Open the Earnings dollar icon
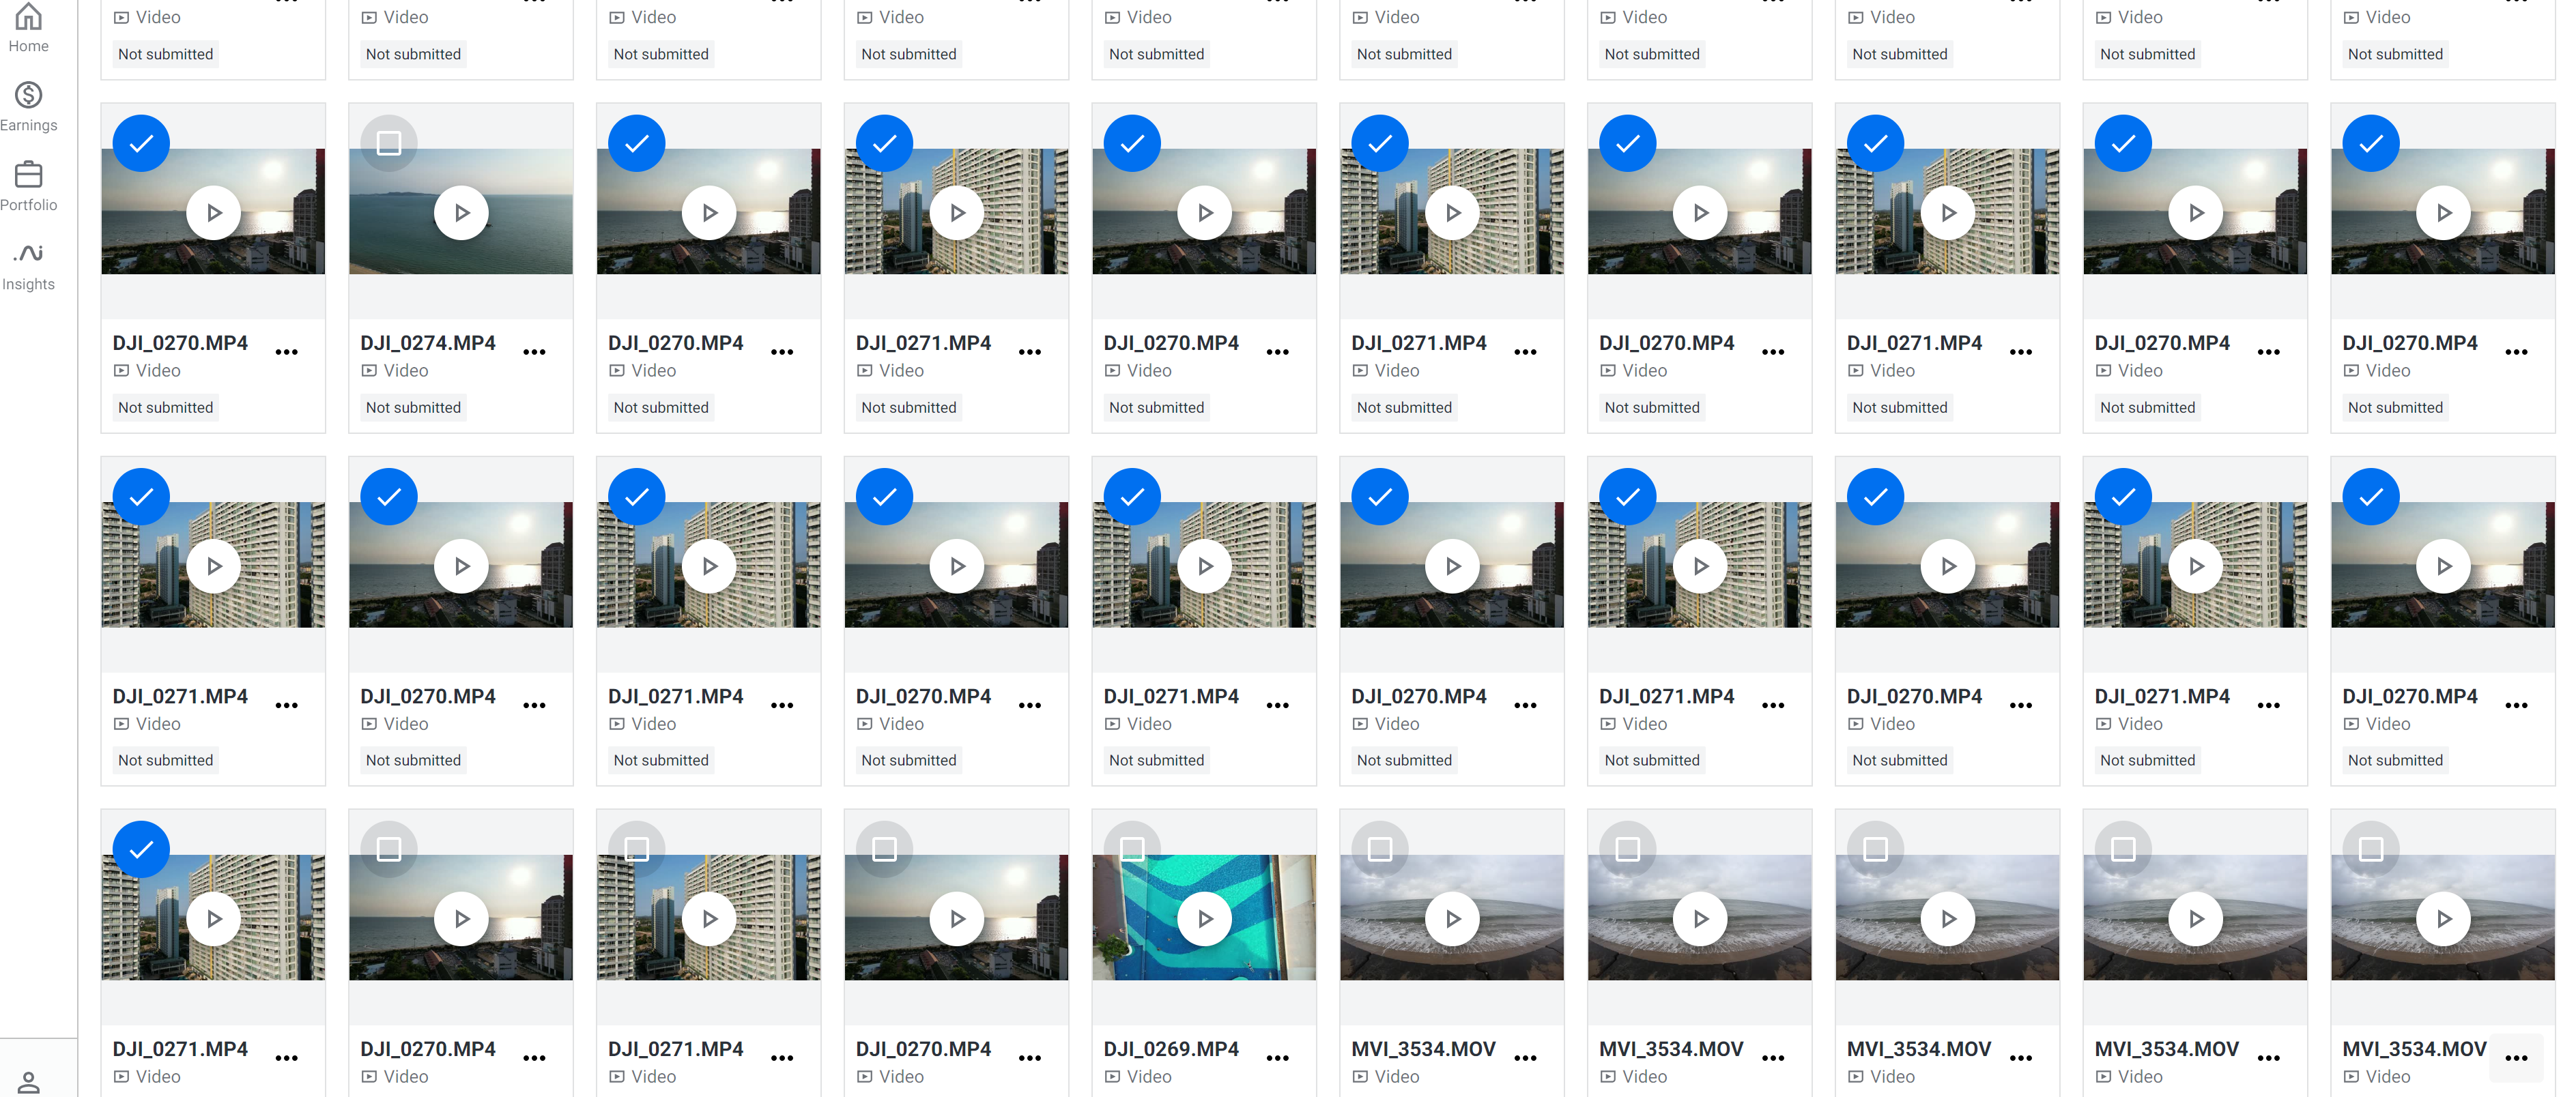The height and width of the screenshot is (1097, 2576). [x=28, y=95]
